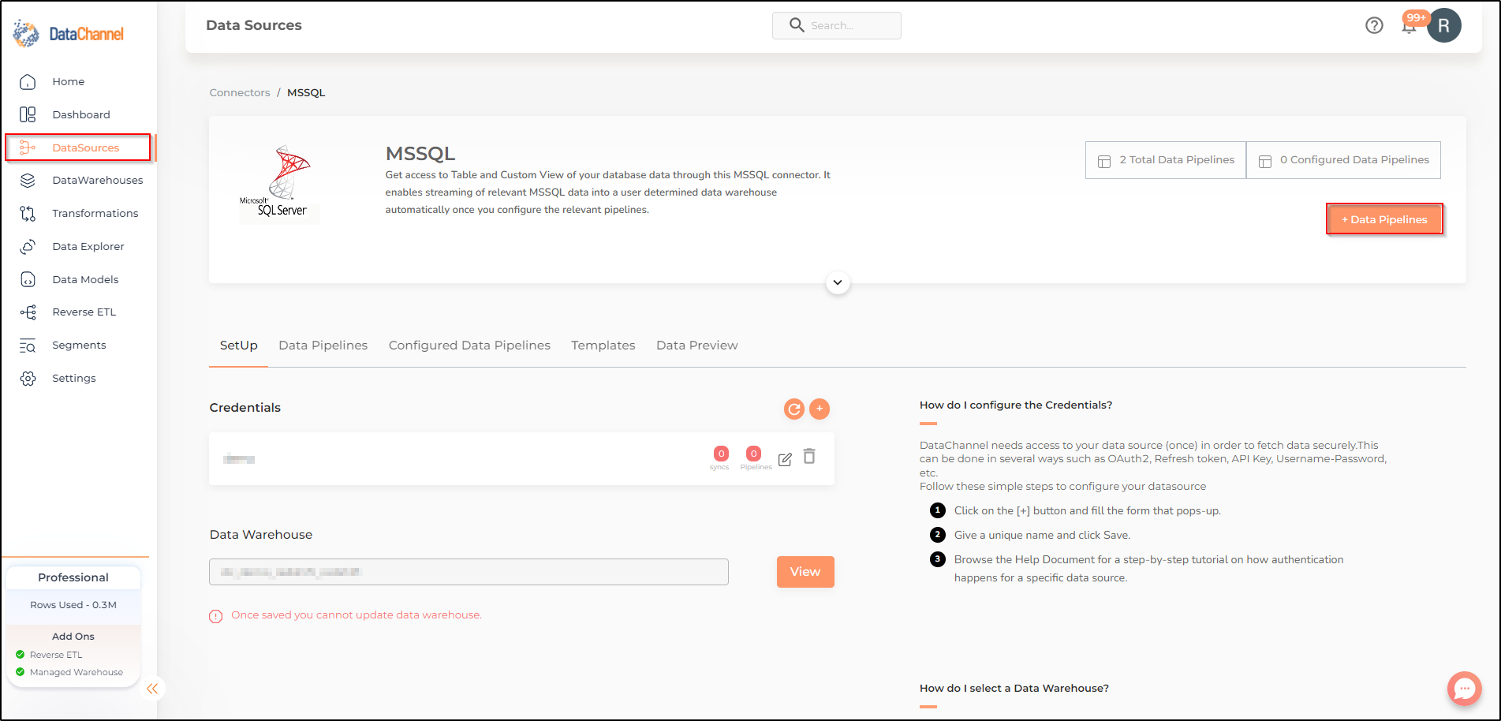Image resolution: width=1501 pixels, height=721 pixels.
Task: Click the Data Warehouse name field
Action: click(469, 572)
